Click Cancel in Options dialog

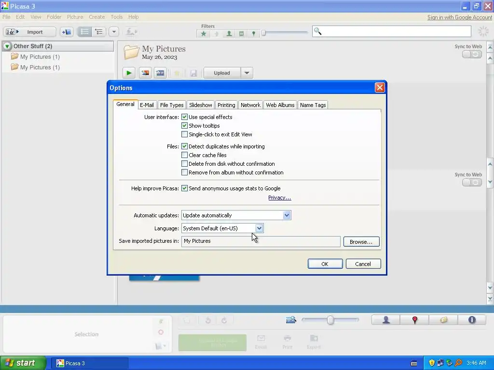click(363, 264)
